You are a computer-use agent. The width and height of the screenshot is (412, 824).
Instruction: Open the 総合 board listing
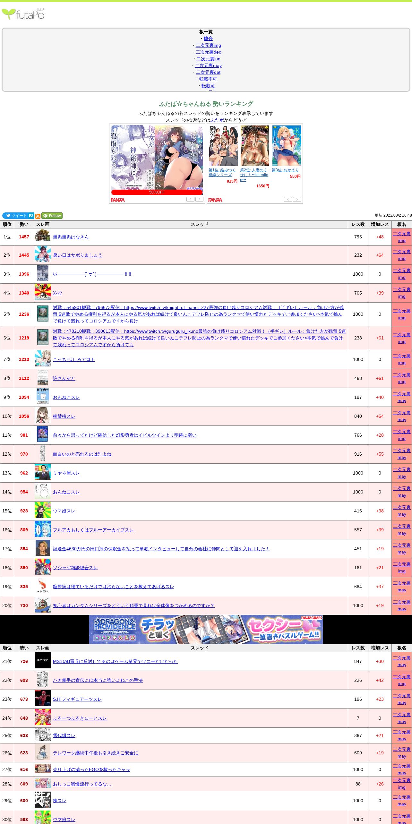coord(208,39)
